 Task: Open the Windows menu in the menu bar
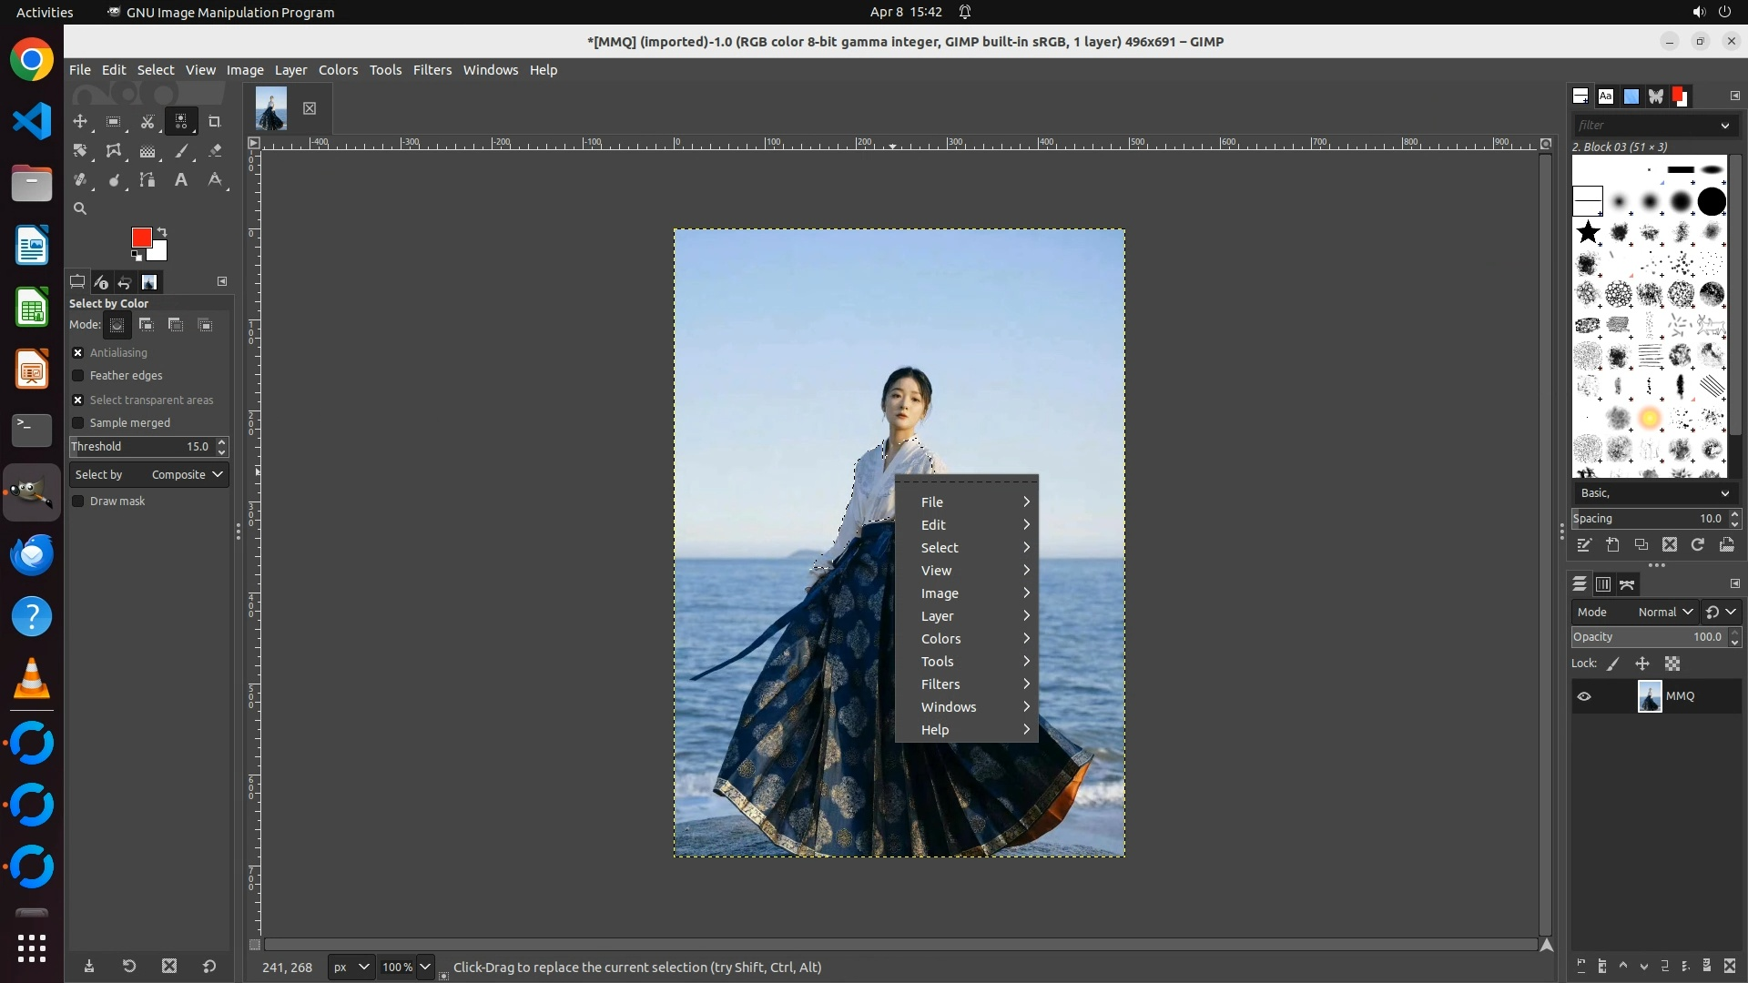tap(490, 70)
